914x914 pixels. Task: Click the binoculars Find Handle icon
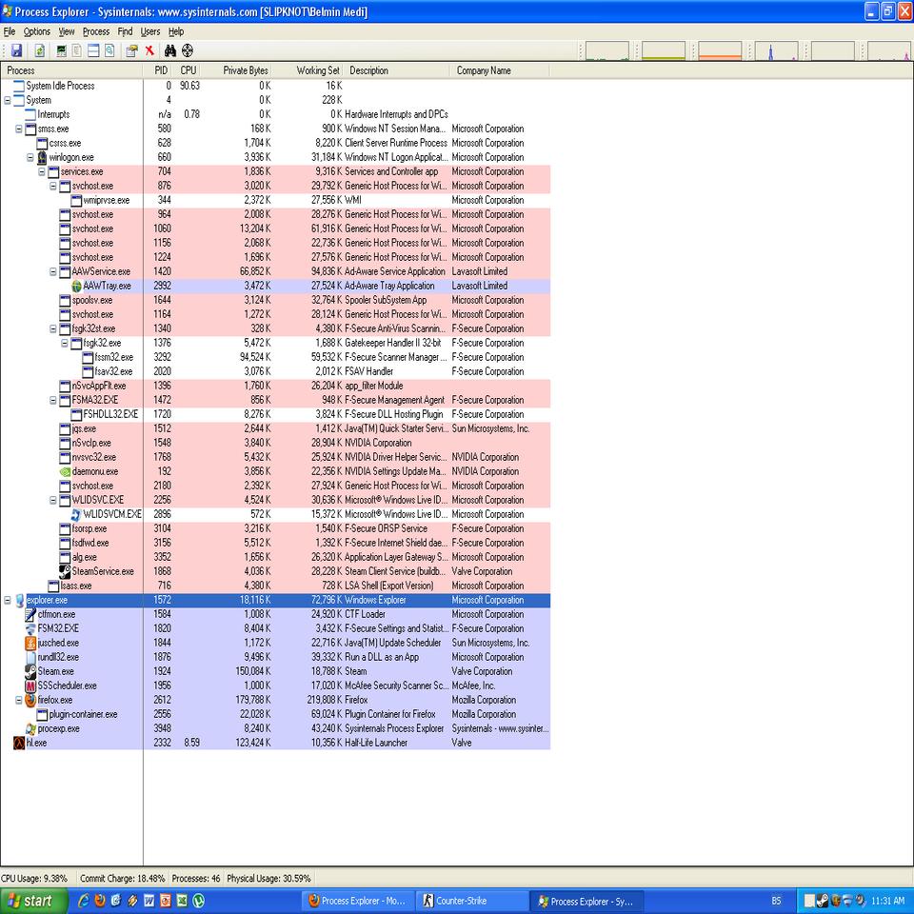[170, 50]
